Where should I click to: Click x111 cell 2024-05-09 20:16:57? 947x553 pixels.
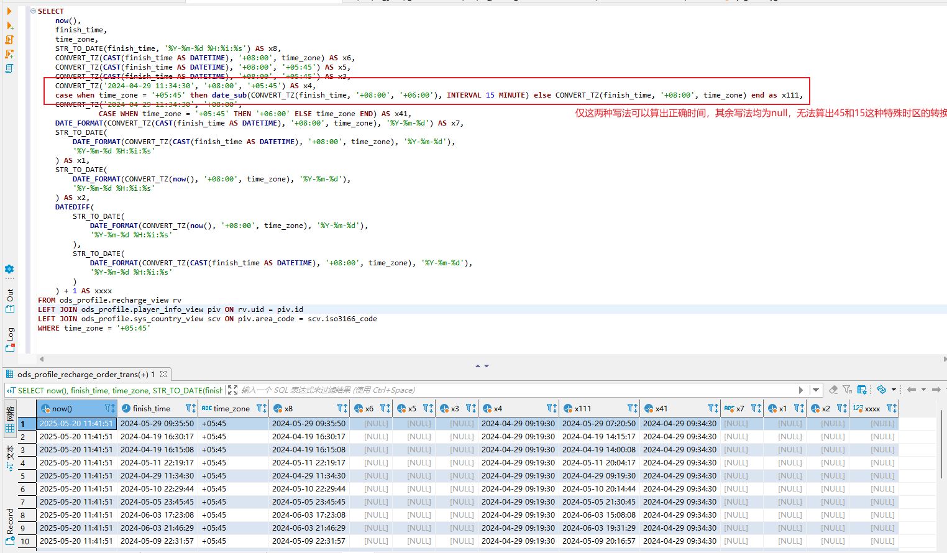pos(599,541)
